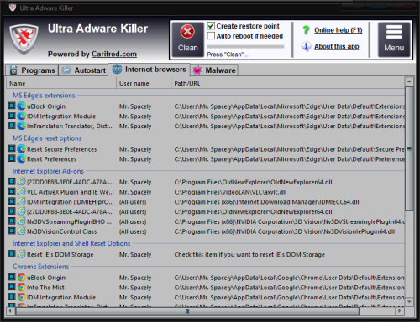
Task: Click the horizontal scrollbar thumb
Action: 187,311
